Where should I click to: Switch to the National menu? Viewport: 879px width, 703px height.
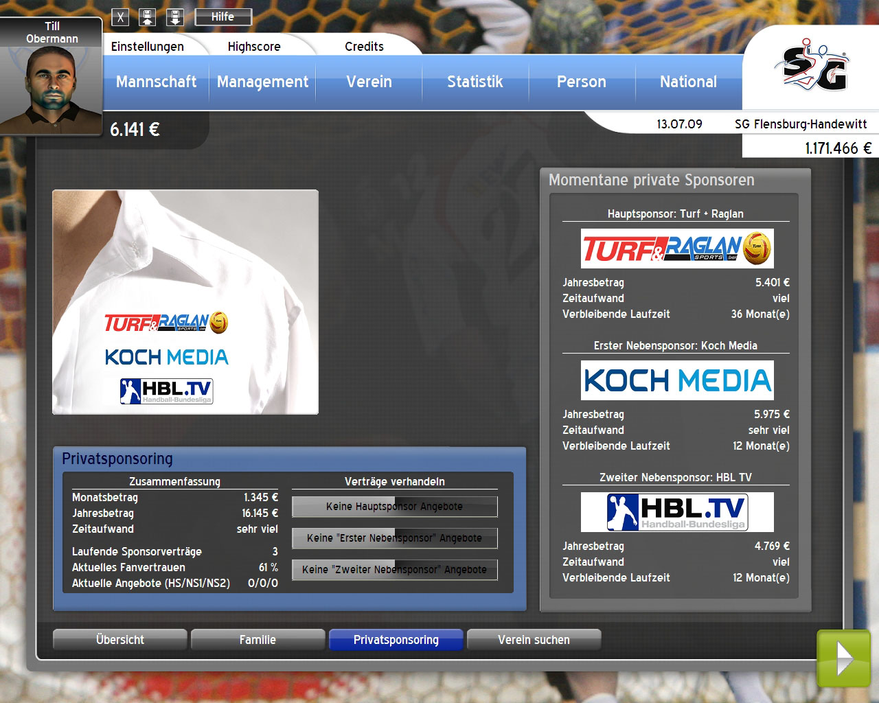688,82
